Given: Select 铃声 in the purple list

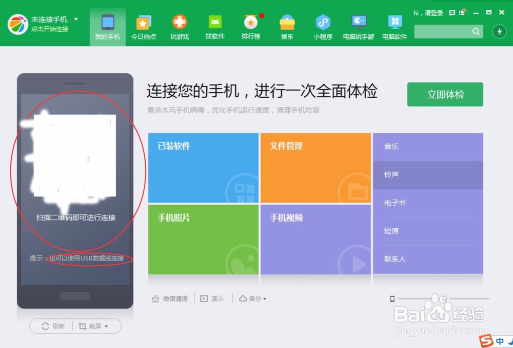Looking at the screenshot, I should coord(428,175).
